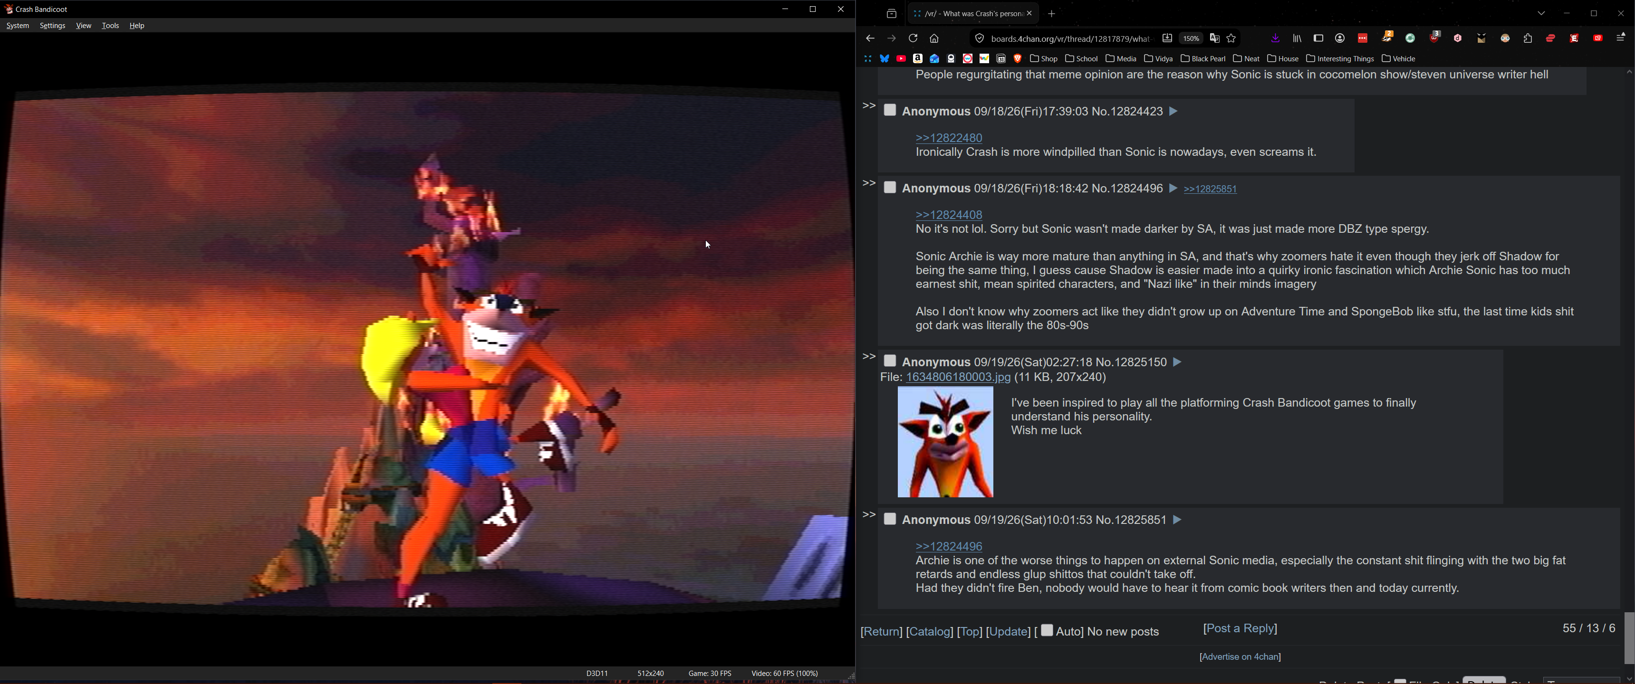
Task: Follow the >>12824408 quote link
Action: click(x=949, y=215)
